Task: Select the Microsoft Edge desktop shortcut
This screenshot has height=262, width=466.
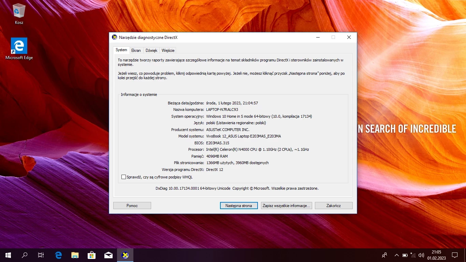Action: coord(19,49)
